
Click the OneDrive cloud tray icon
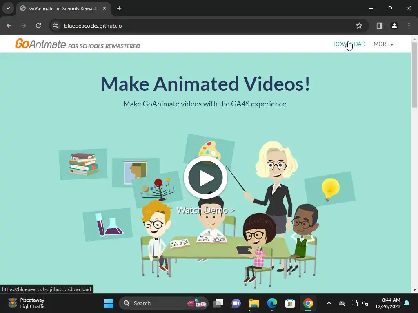[x=342, y=303]
